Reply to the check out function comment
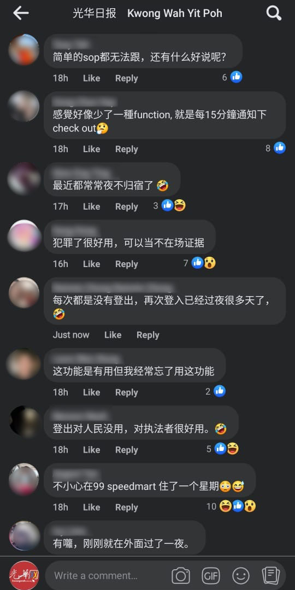This screenshot has height=590, width=295. pos(126,149)
